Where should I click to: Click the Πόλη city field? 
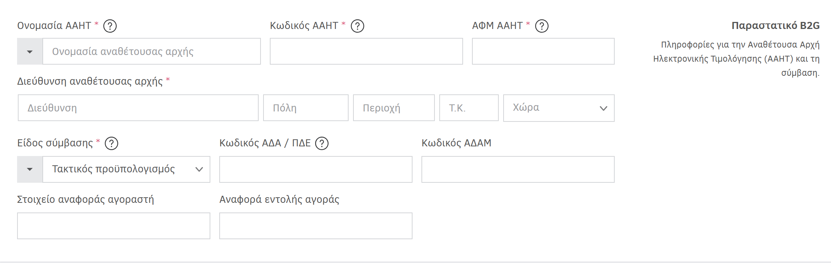306,108
